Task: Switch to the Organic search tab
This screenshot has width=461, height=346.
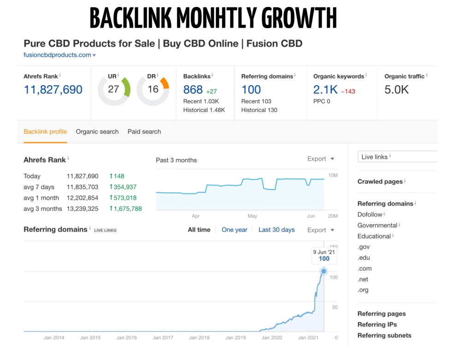Action: point(97,131)
